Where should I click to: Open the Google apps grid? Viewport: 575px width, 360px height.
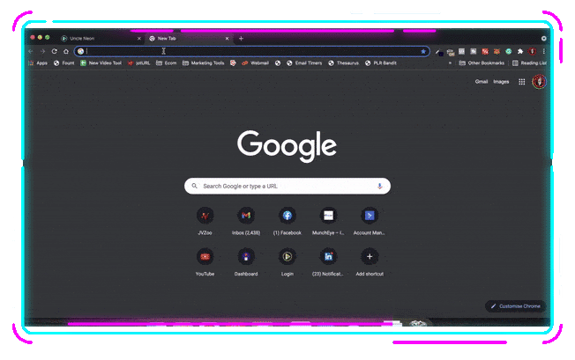tap(521, 82)
